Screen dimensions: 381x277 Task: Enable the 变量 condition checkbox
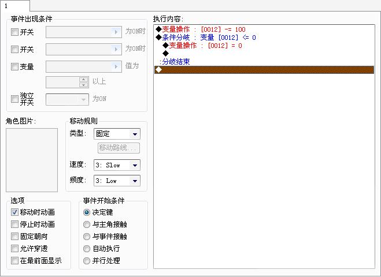(x=14, y=66)
